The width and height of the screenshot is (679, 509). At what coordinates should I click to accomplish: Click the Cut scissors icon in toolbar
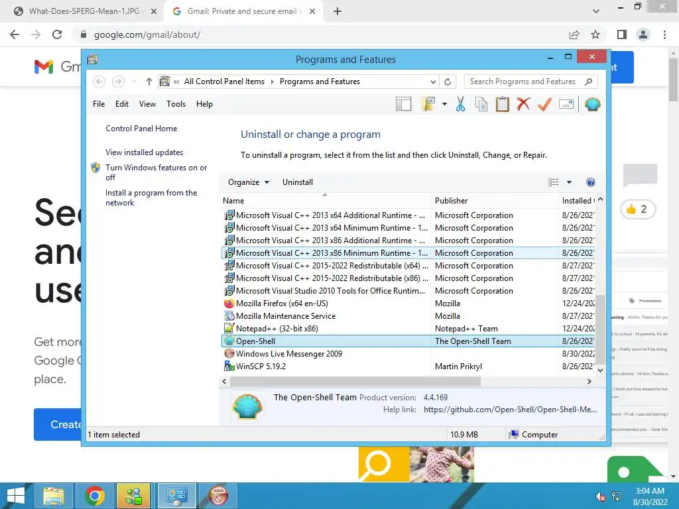(x=460, y=104)
